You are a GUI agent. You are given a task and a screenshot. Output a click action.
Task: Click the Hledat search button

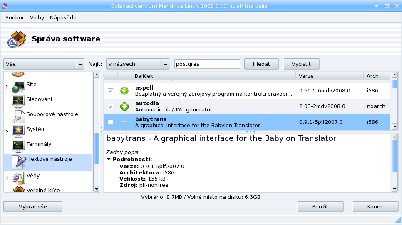pos(261,64)
